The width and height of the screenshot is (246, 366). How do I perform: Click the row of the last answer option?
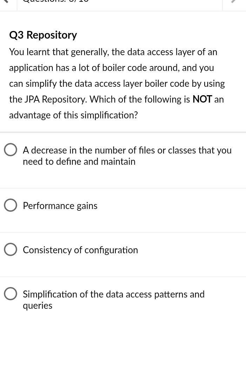pyautogui.click(x=123, y=299)
